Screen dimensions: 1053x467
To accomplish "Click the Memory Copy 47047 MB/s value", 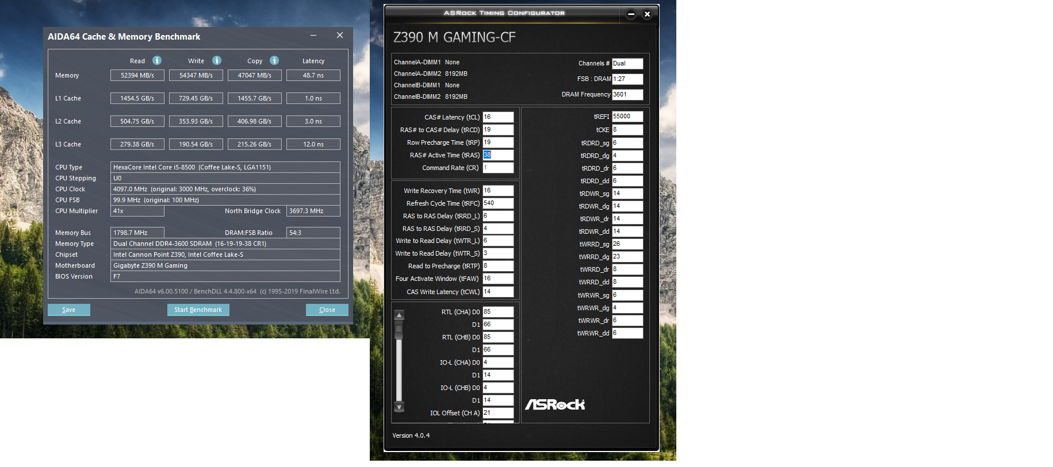I will (255, 75).
